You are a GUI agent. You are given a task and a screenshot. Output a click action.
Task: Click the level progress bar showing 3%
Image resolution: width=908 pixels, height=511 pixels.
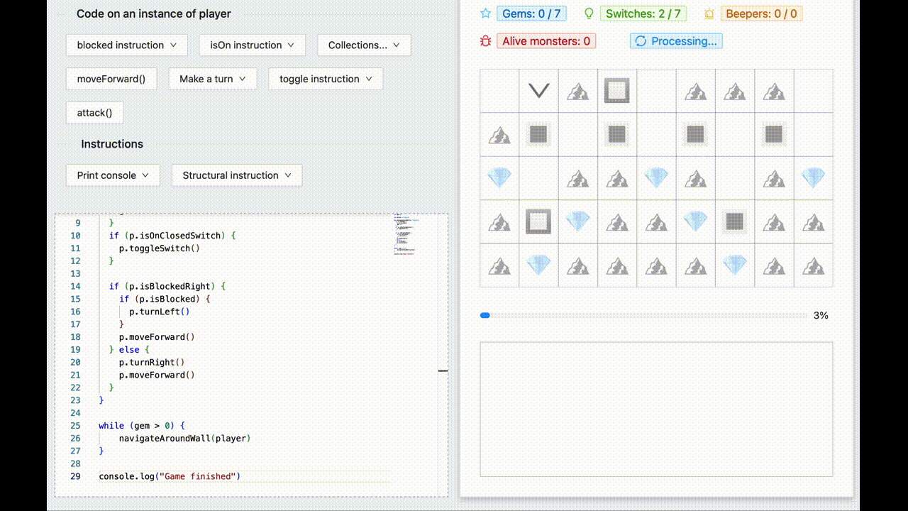click(643, 315)
